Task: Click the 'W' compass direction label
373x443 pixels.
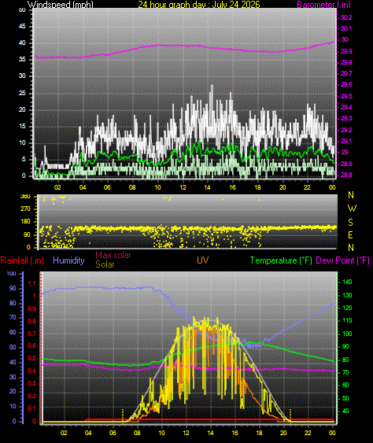Action: click(352, 209)
